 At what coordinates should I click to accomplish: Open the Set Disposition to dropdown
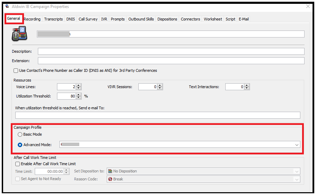point(297,171)
